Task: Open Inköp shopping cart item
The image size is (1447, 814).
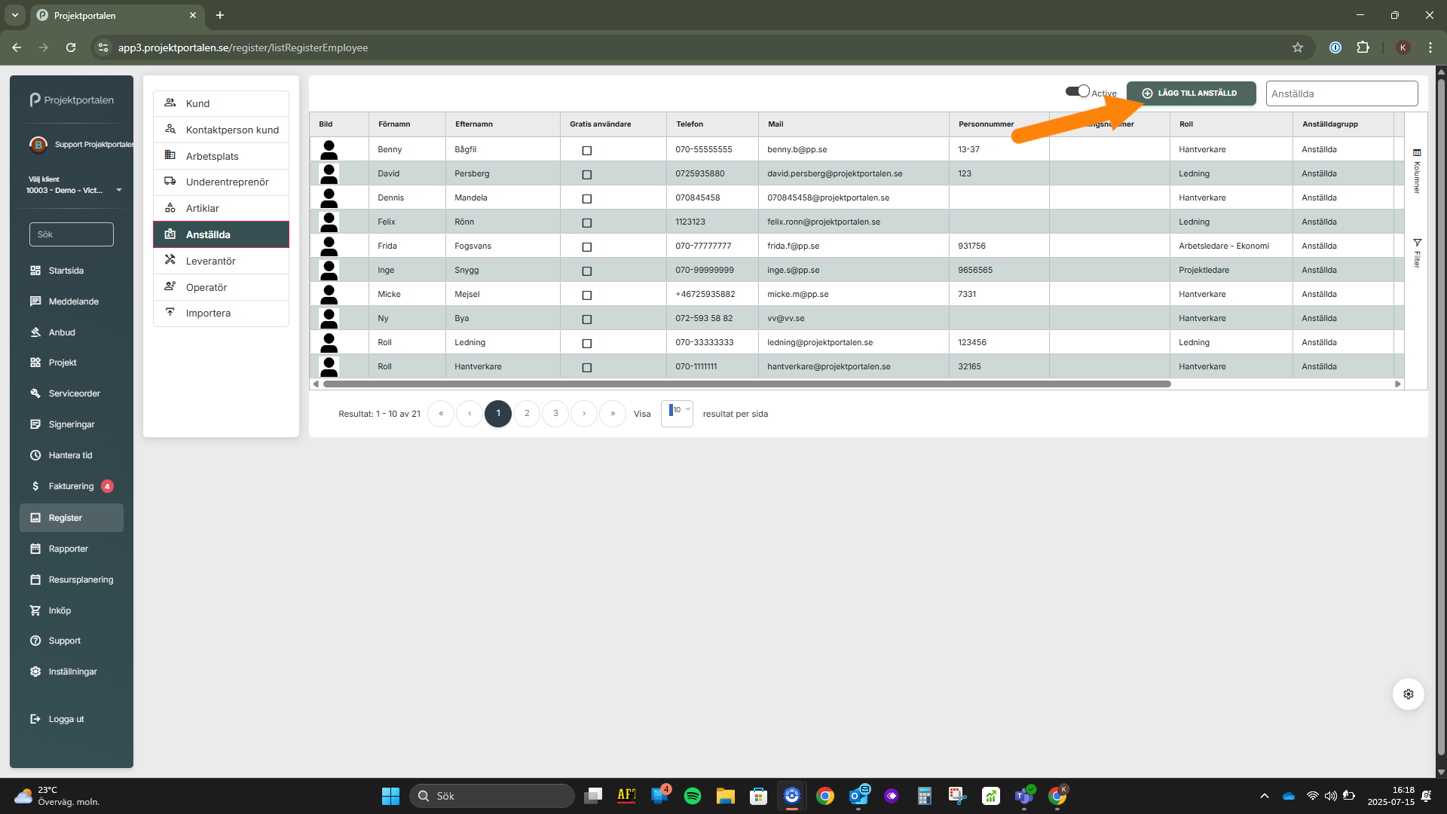Action: click(35, 610)
